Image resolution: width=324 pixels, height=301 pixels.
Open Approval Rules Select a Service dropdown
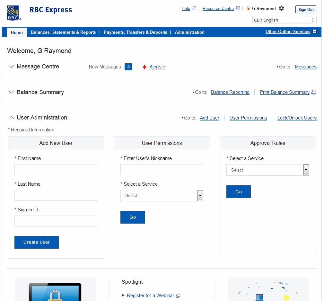pos(267,170)
